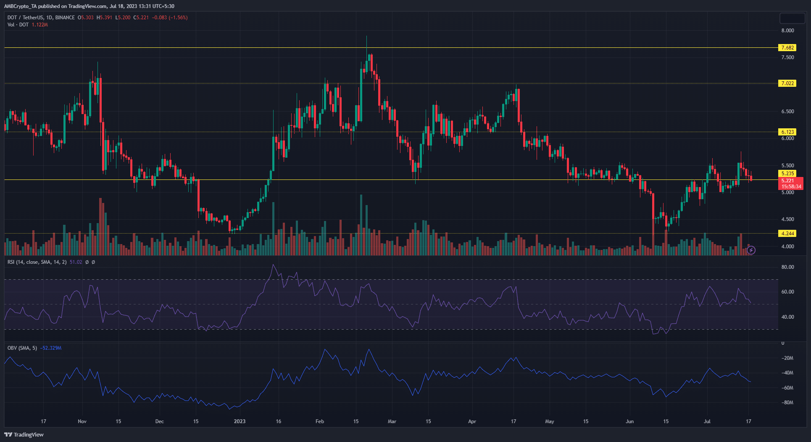Select the DOT / TetherUS symbol title

(x=41, y=18)
